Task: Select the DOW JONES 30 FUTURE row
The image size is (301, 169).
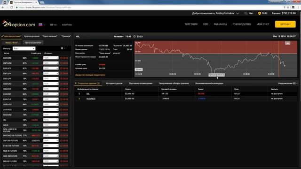Action: click(36, 131)
